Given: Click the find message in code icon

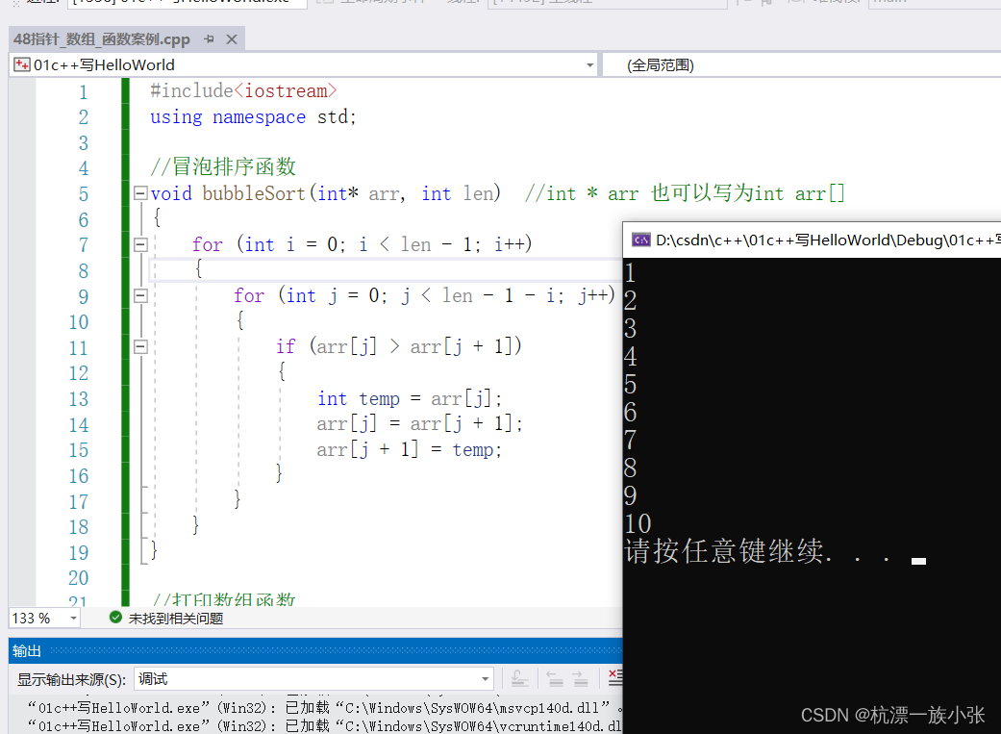Looking at the screenshot, I should 519,679.
